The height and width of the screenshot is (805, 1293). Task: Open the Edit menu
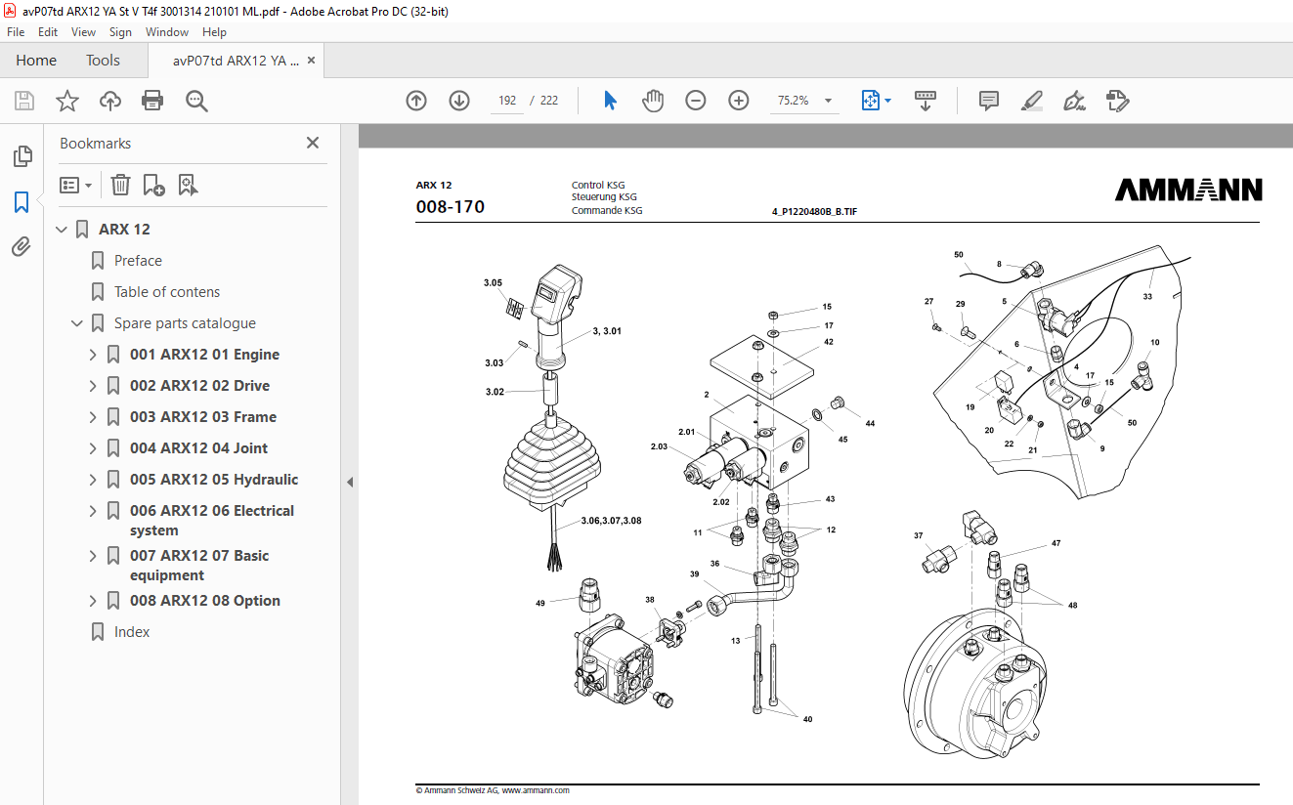(x=48, y=32)
